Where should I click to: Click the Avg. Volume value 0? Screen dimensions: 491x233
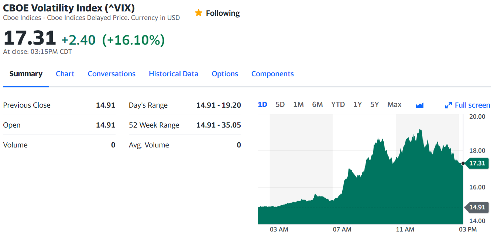point(239,145)
